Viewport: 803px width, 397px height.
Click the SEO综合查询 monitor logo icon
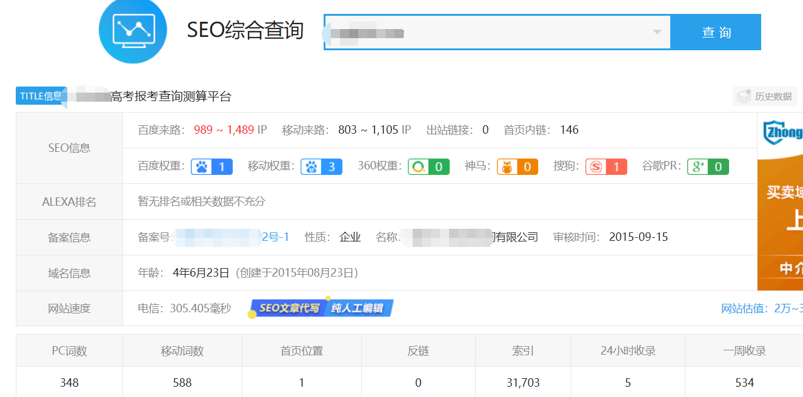(133, 31)
